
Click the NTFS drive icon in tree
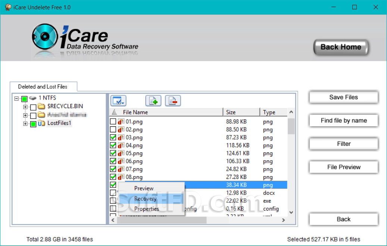[x=32, y=98]
